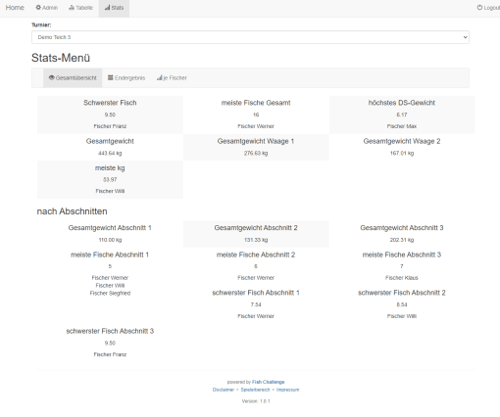Image resolution: width=500 pixels, height=417 pixels.
Task: Click the Endergebnis table icon
Action: pos(111,77)
